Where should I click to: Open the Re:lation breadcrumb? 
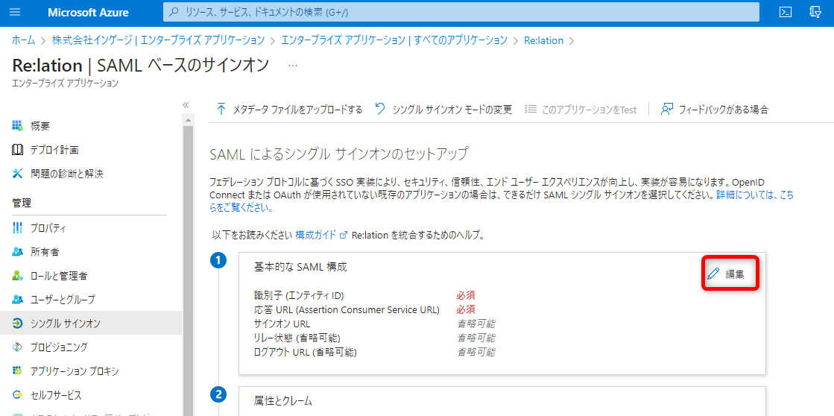543,40
